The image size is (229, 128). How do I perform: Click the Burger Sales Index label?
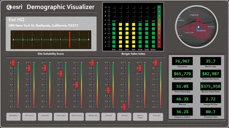(x=133, y=54)
